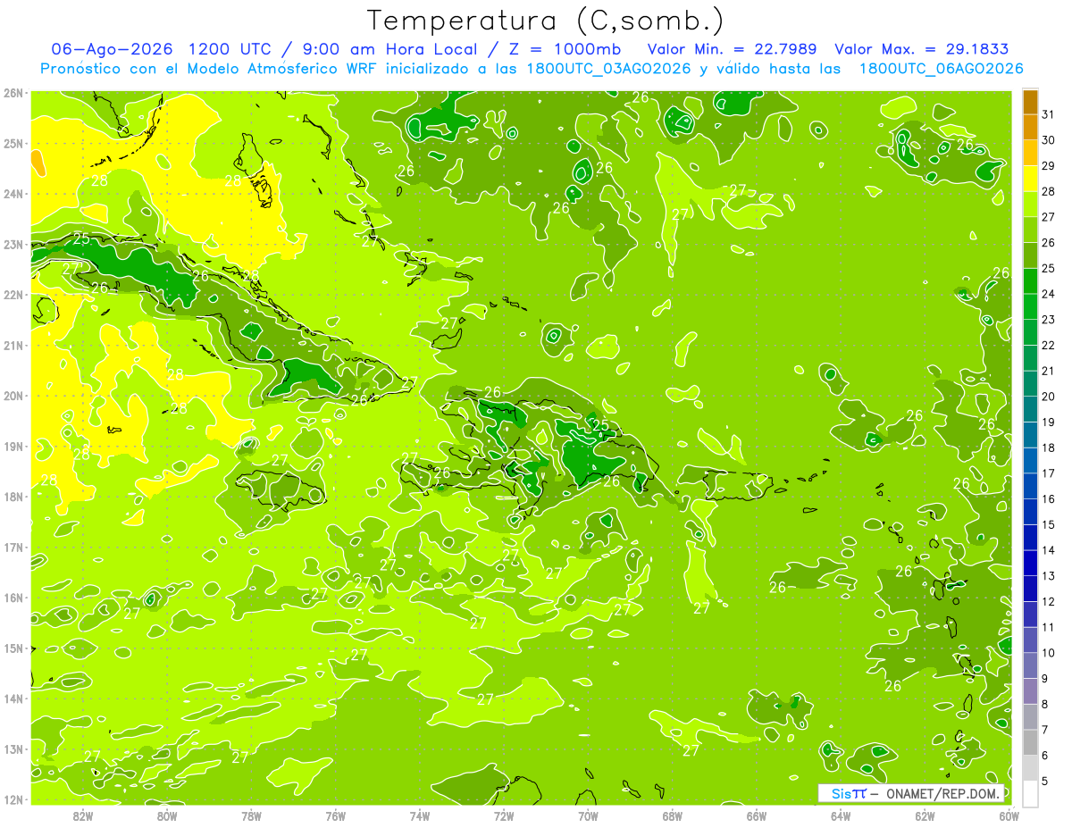This screenshot has height=828, width=1072.
Task: Click the longitude axis label 60W
Action: click(x=1009, y=815)
